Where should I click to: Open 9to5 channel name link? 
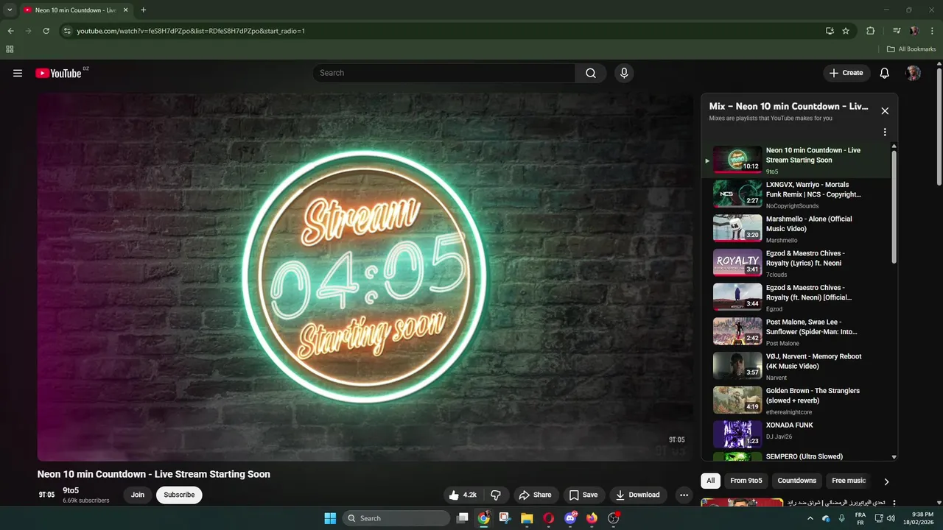click(x=71, y=490)
